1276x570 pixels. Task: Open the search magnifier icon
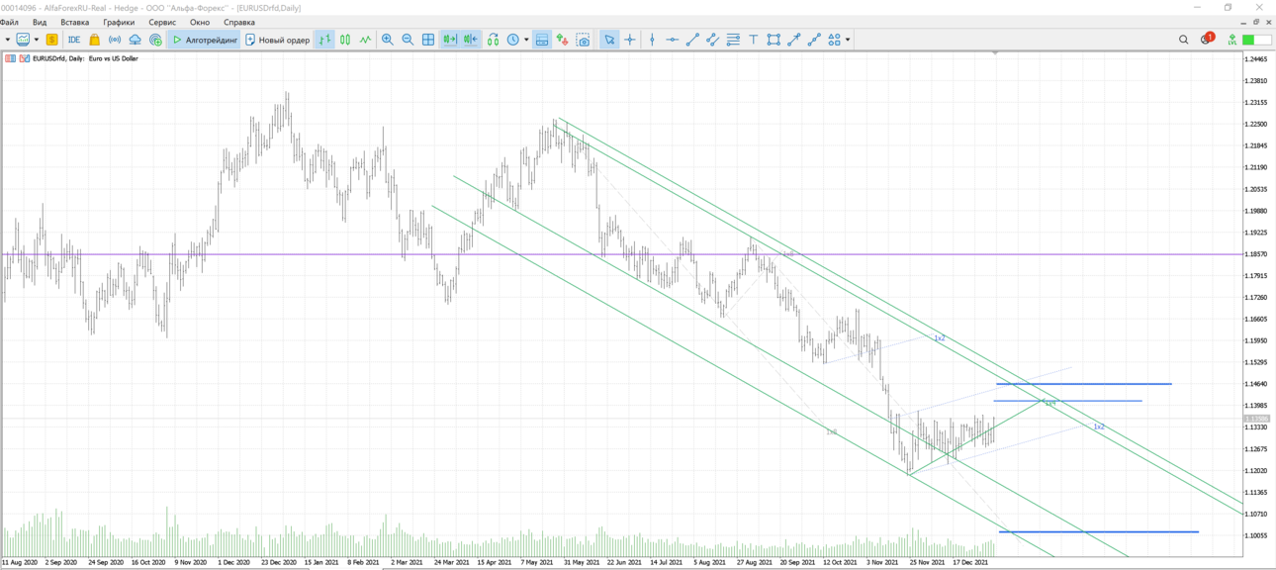1183,40
